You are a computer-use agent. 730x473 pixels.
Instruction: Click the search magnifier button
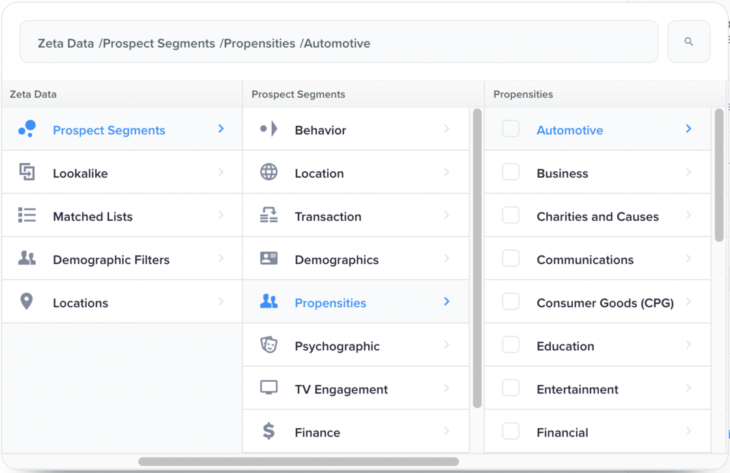(x=688, y=42)
